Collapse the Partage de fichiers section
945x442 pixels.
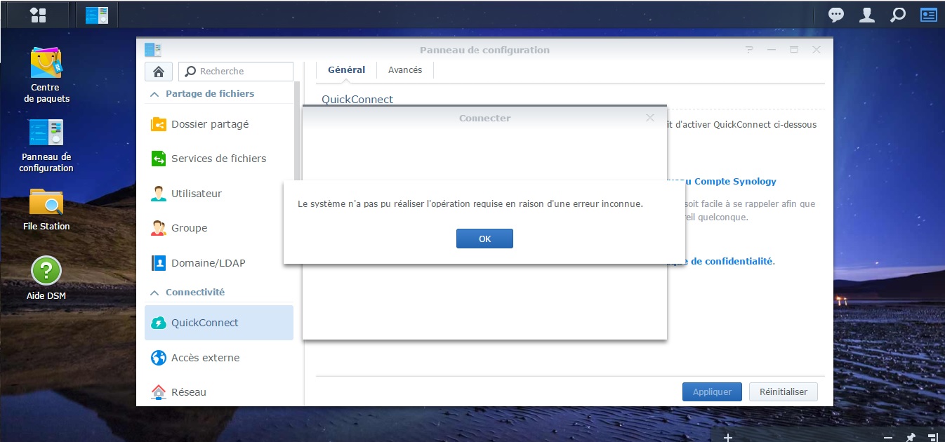(154, 94)
